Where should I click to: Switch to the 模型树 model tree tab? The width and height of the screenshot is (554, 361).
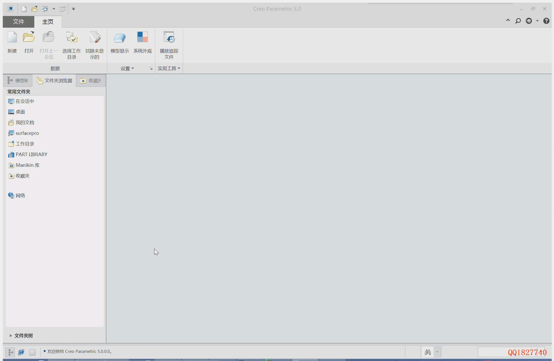pyautogui.click(x=18, y=80)
